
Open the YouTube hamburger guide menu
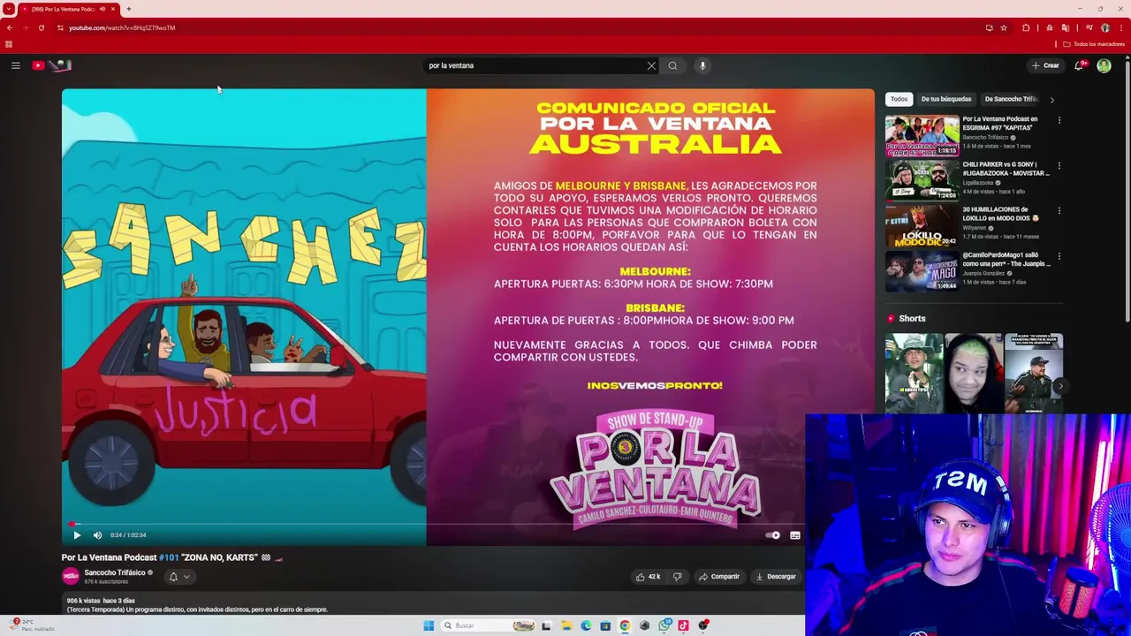(x=16, y=65)
